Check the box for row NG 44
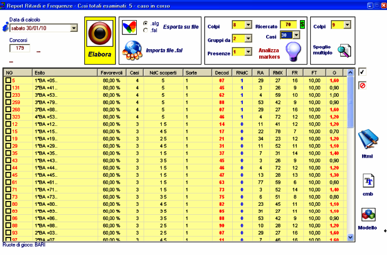This screenshot has width=387, height=255. click(8, 168)
